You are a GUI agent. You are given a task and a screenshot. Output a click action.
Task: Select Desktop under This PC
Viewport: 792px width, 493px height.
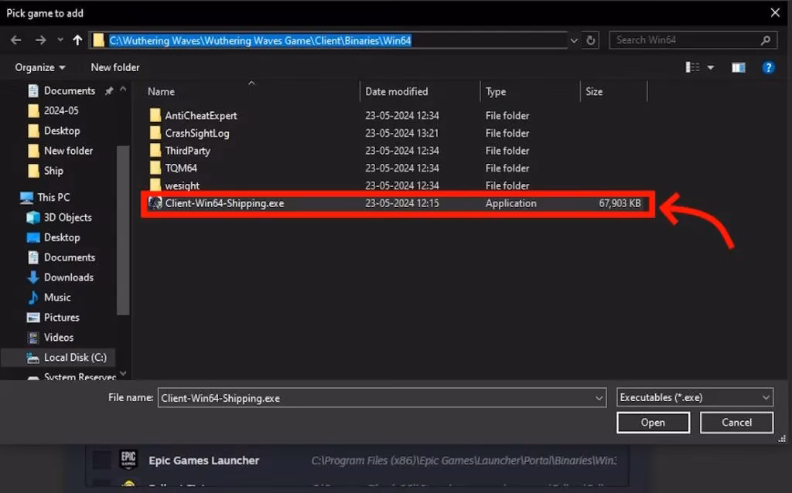pyautogui.click(x=53, y=237)
